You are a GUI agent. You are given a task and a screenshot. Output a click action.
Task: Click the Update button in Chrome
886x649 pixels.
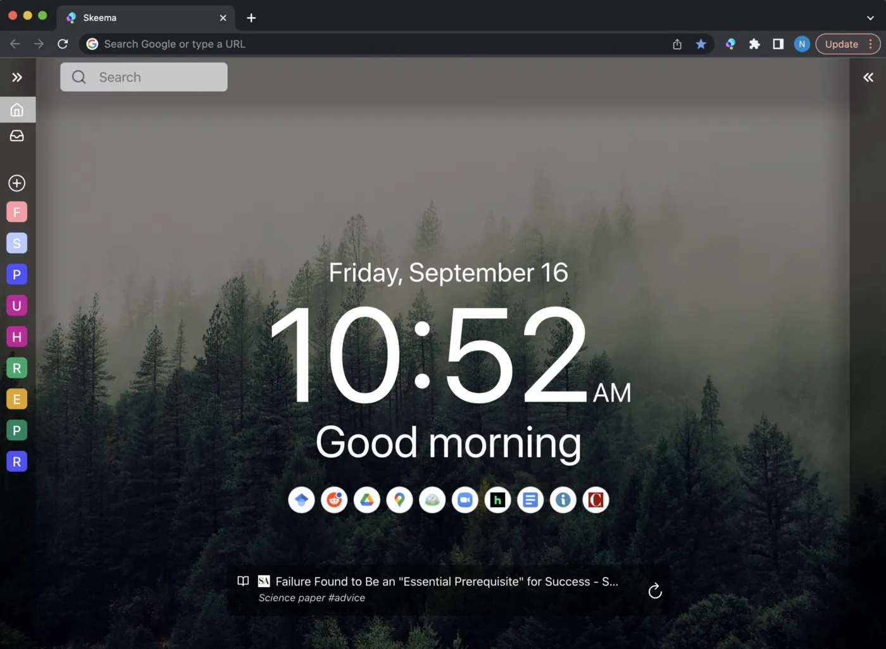841,44
